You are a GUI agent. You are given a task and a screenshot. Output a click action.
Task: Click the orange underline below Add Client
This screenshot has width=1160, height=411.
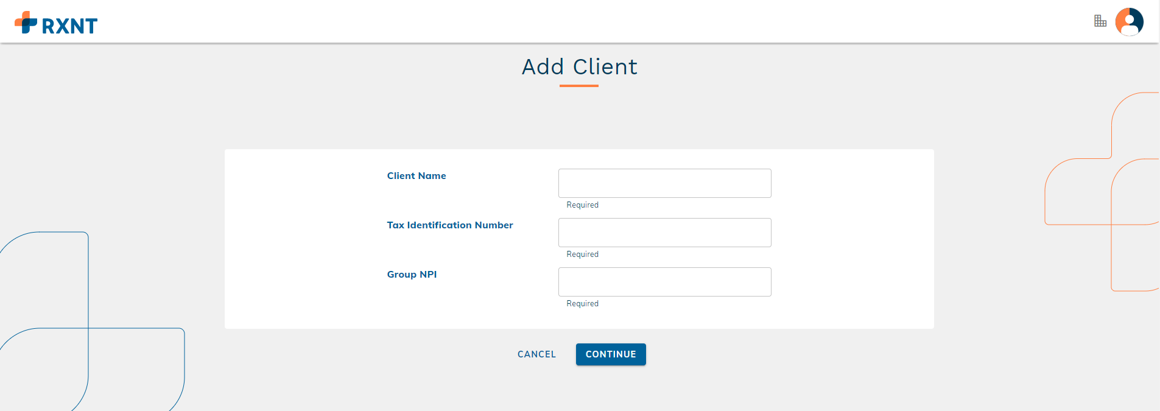(x=579, y=86)
